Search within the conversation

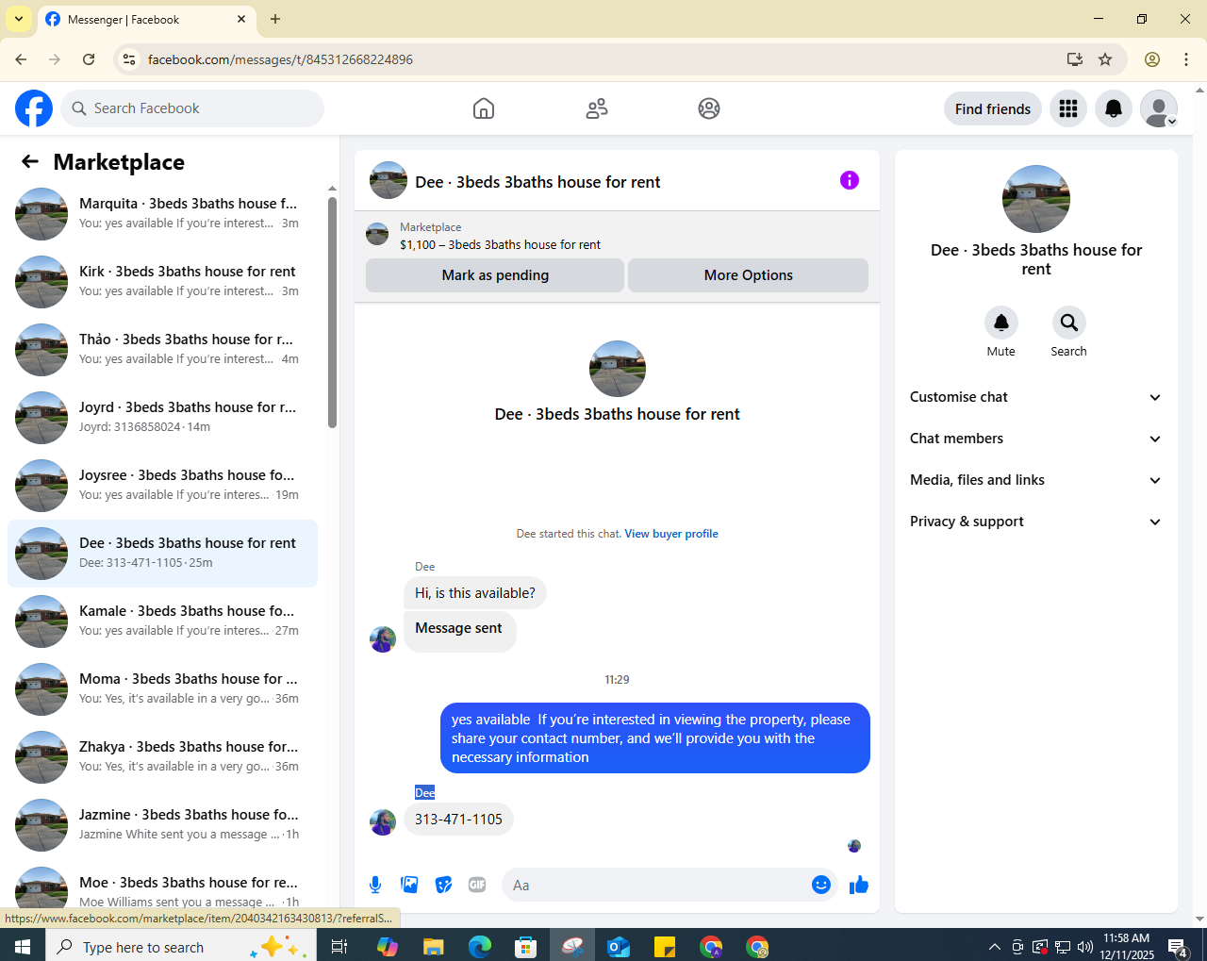[1069, 323]
